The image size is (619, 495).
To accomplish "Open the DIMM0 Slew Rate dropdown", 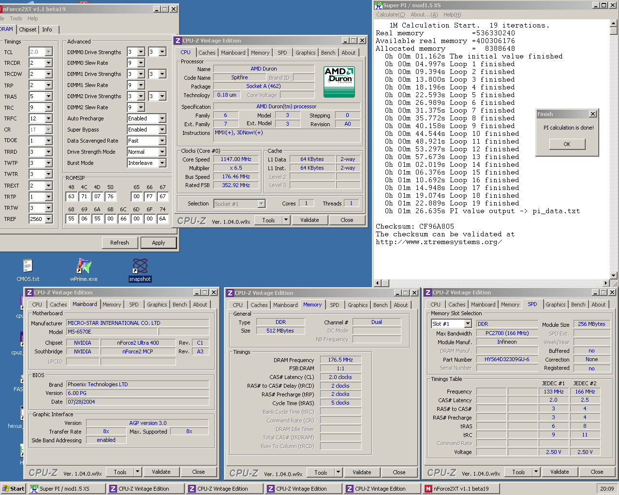I will click(x=141, y=63).
